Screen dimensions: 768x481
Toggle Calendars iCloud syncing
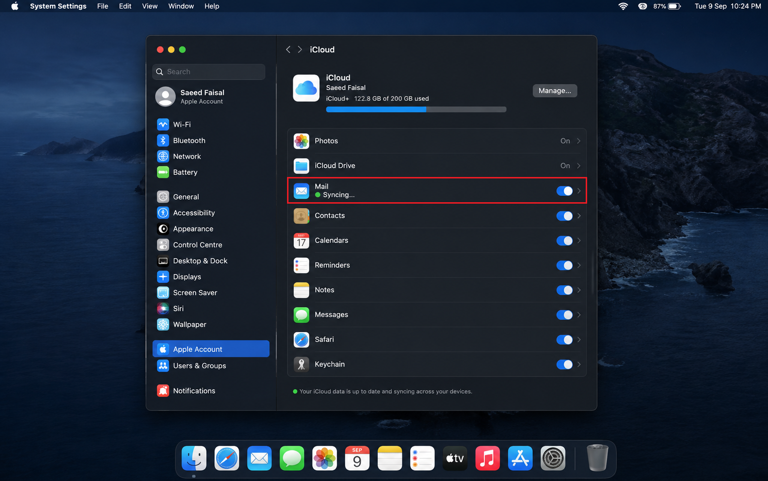(x=565, y=240)
